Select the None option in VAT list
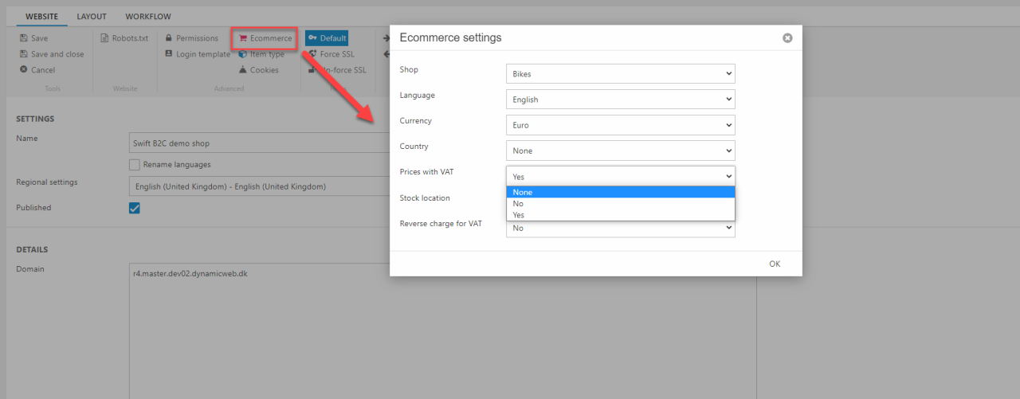 [620, 192]
